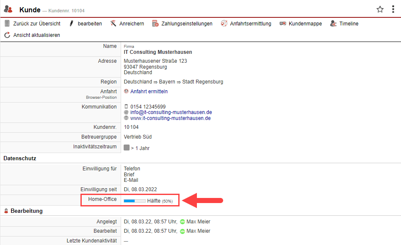Open the three-dot options menu
This screenshot has width=401, height=245.
click(393, 9)
